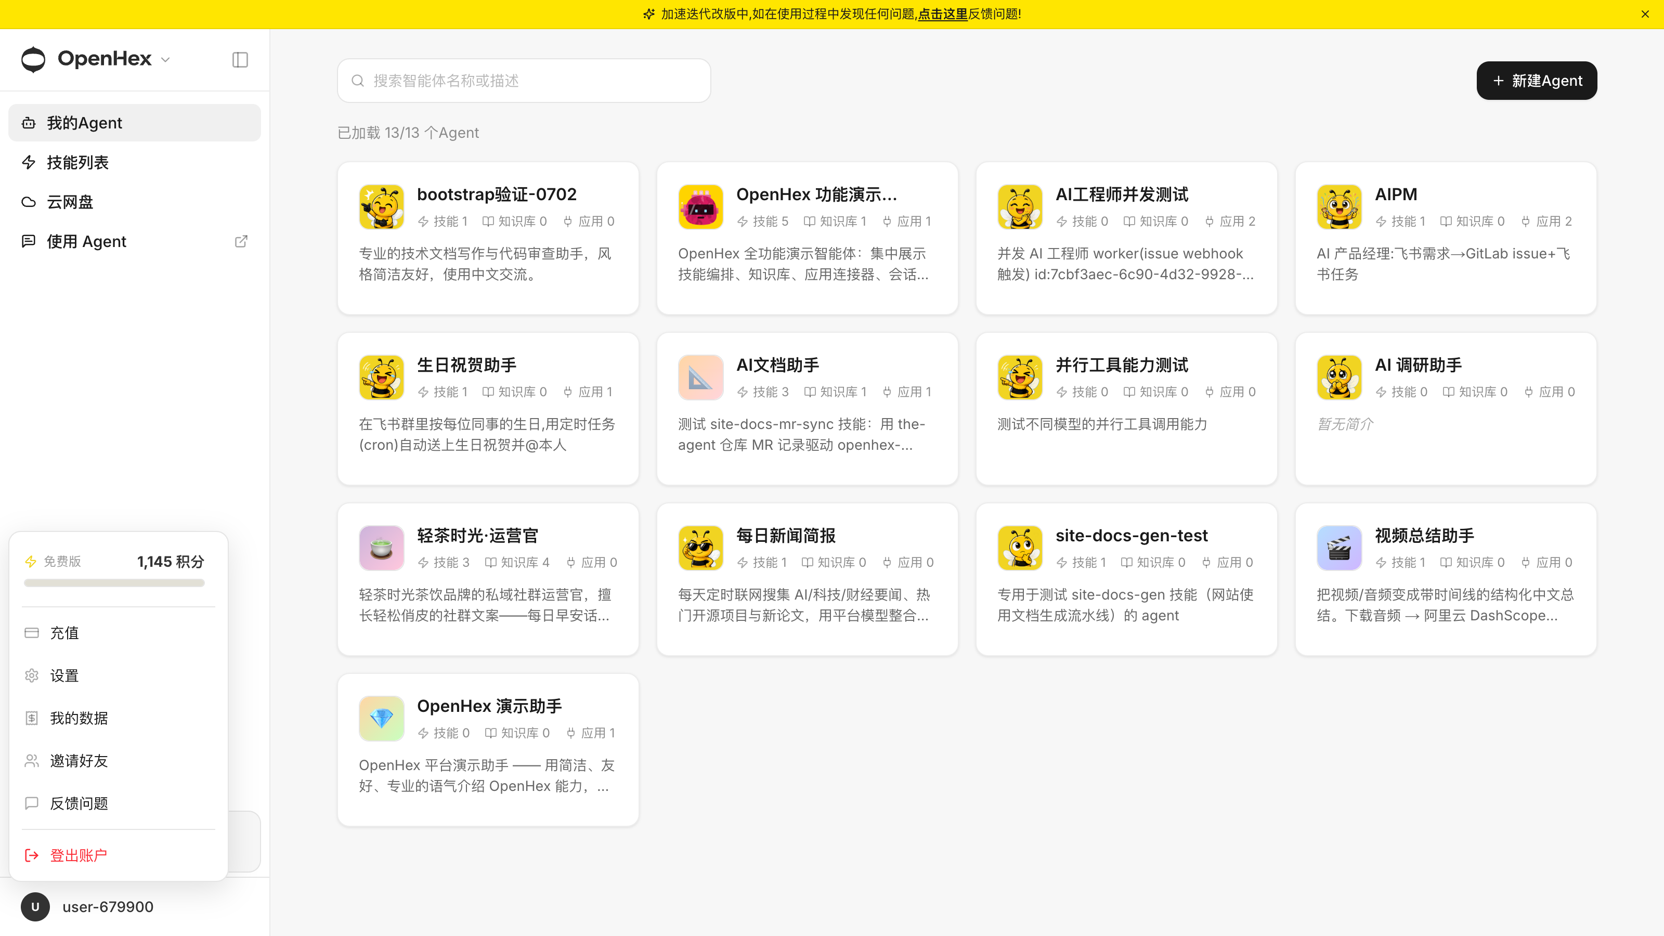Open the site-docs-gen-test agent title

click(1131, 536)
